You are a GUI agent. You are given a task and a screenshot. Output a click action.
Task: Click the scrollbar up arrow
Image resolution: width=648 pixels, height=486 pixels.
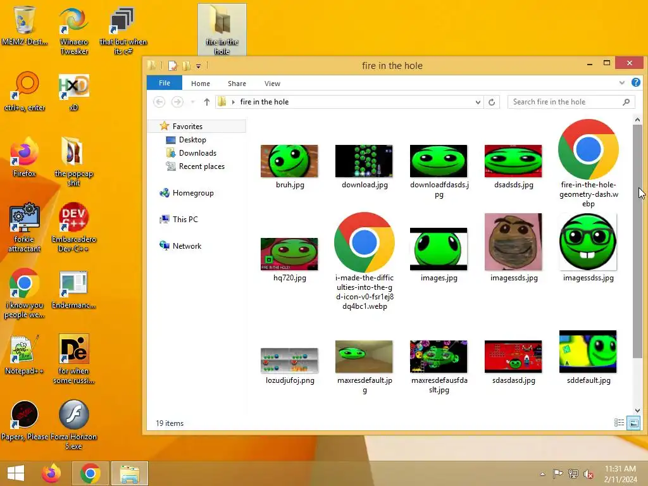[x=637, y=120]
